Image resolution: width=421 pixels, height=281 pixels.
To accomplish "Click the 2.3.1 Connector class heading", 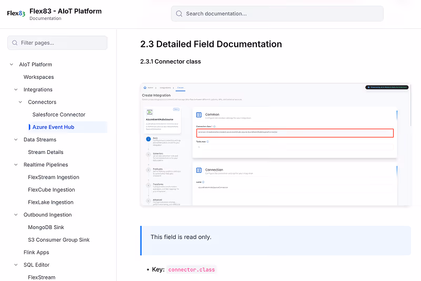I will pos(171,61).
